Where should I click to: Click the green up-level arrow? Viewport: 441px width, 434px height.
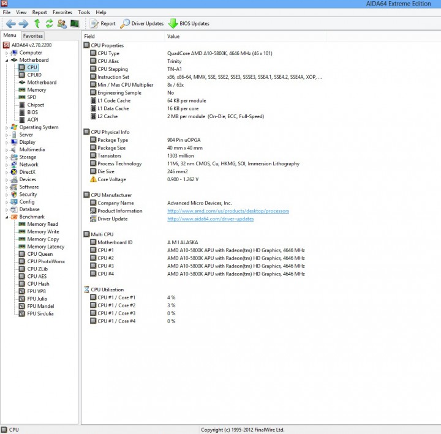point(37,24)
